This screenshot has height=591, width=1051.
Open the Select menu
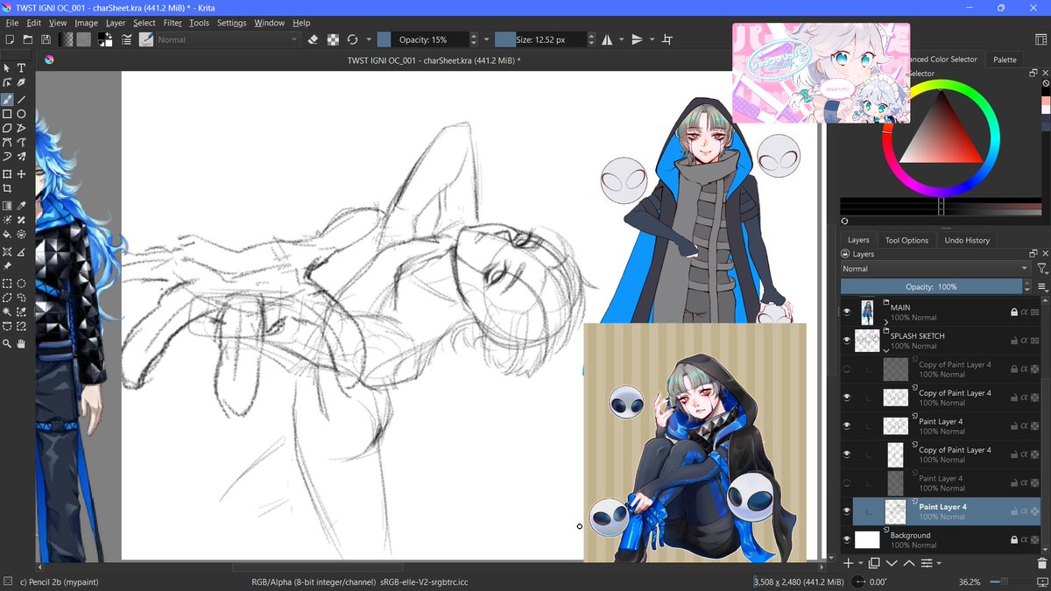[x=145, y=23]
